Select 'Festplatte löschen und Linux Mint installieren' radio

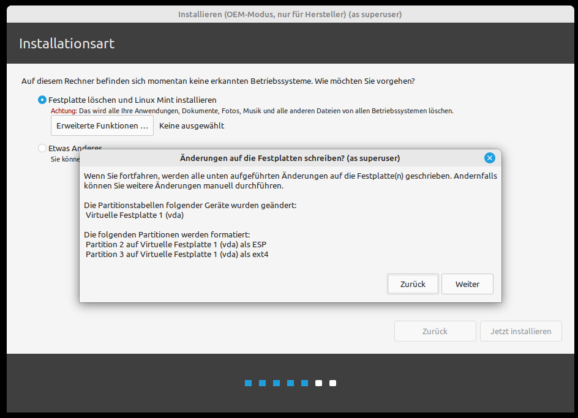tap(42, 100)
